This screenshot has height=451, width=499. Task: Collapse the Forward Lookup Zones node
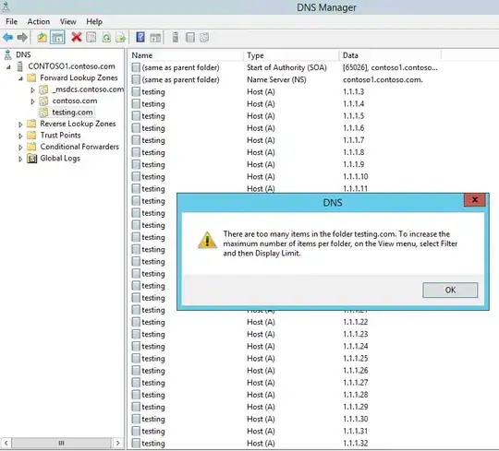point(20,78)
